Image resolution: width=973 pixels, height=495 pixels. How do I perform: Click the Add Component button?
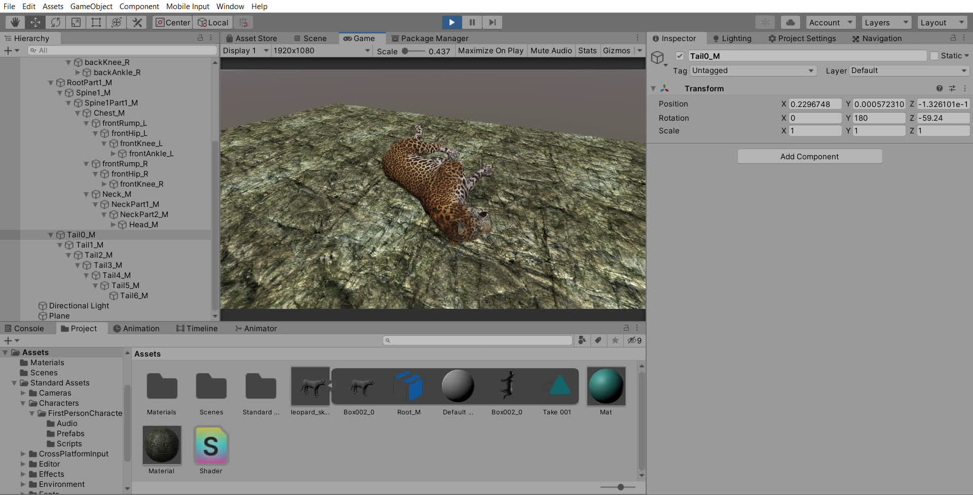click(x=809, y=157)
